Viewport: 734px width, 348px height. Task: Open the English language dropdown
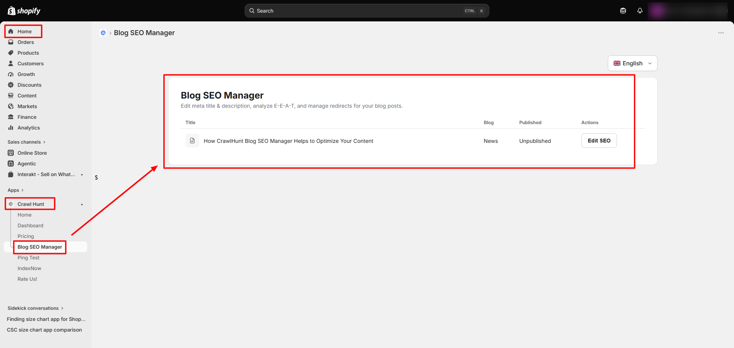pyautogui.click(x=632, y=63)
